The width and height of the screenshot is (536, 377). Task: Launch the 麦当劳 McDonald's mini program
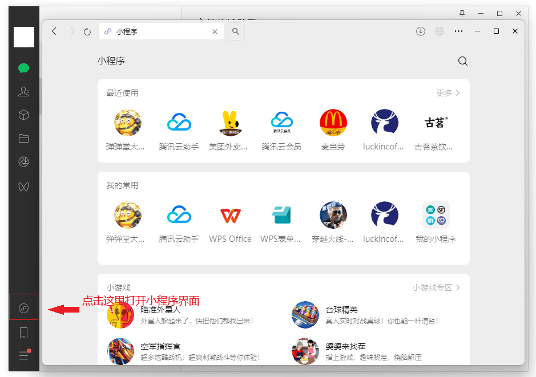pos(333,121)
